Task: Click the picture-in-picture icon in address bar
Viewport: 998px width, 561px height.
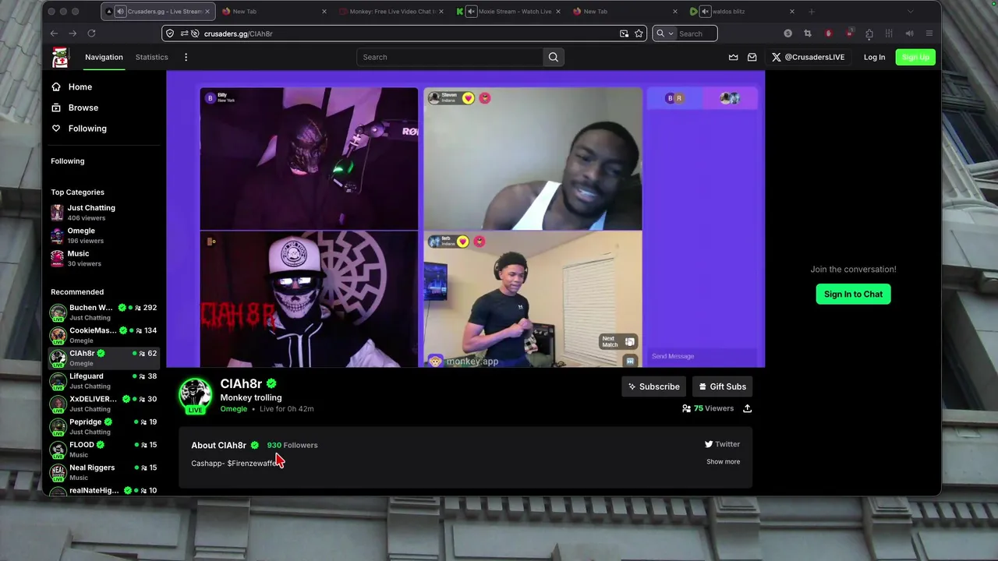Action: tap(624, 34)
